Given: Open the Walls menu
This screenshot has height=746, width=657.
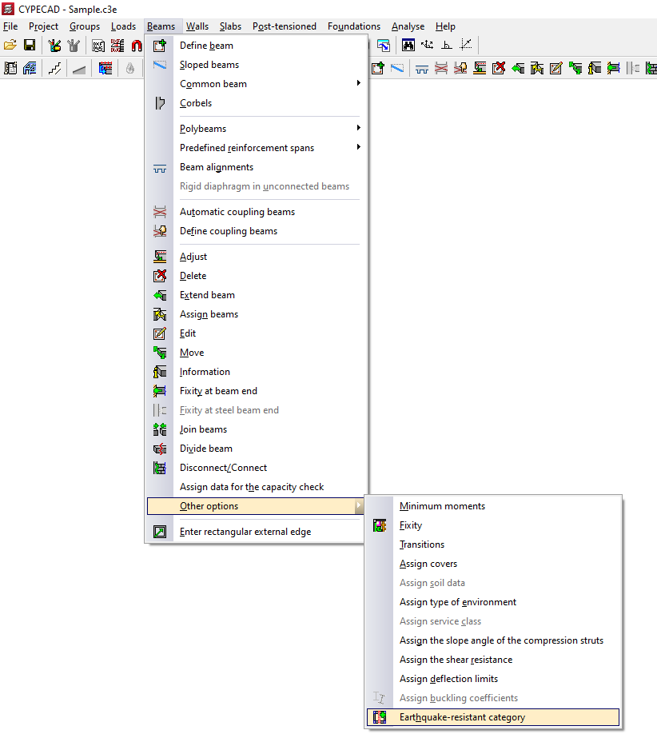Looking at the screenshot, I should click(197, 26).
